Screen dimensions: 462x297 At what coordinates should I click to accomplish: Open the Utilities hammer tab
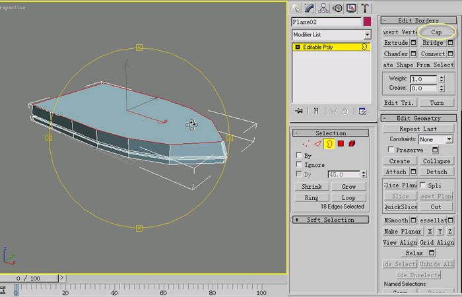(x=365, y=8)
